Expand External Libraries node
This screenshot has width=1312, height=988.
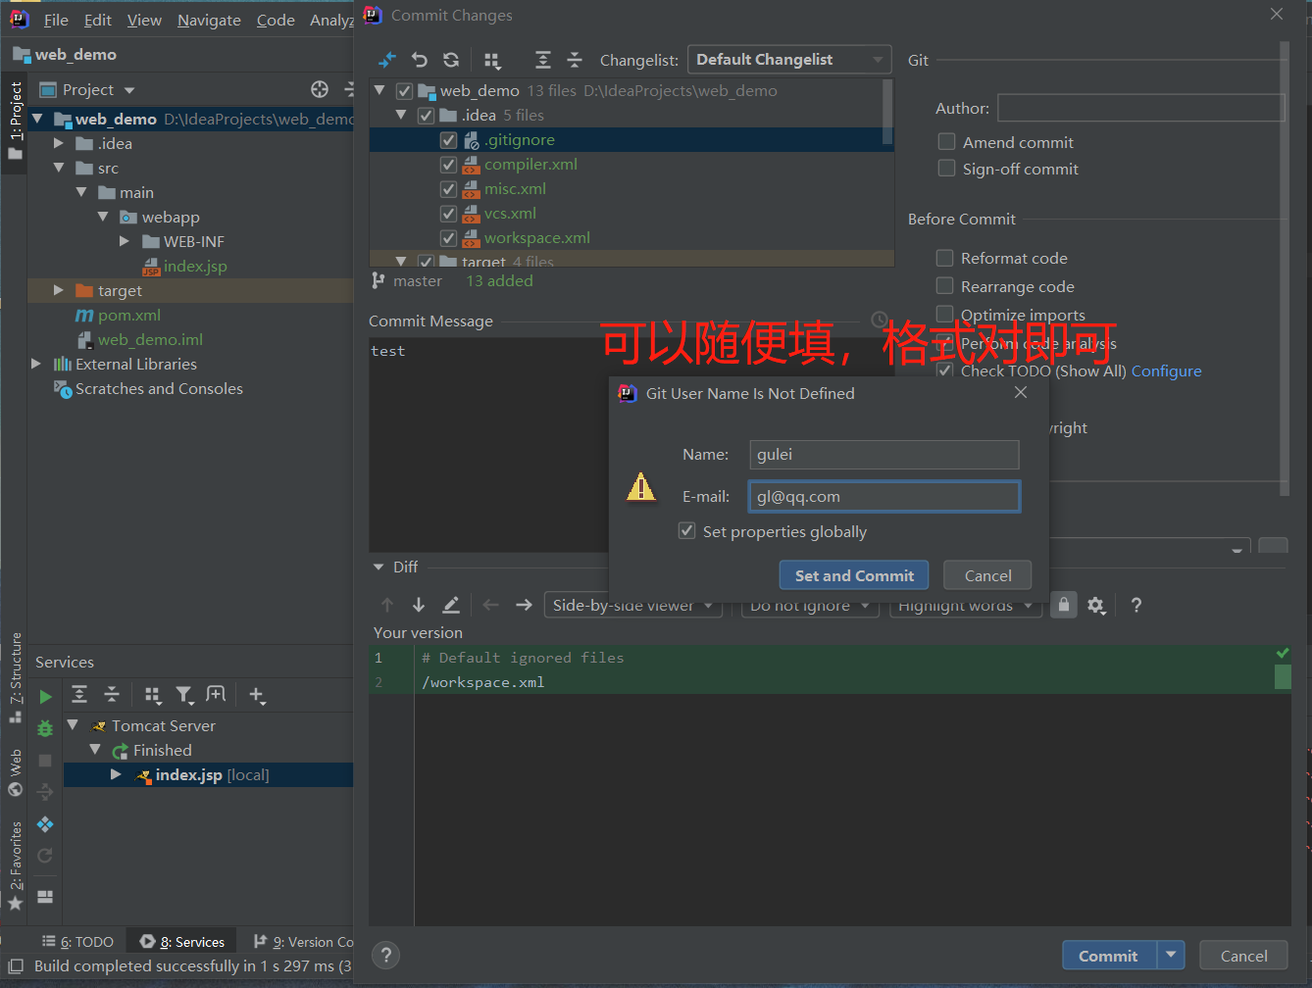pyautogui.click(x=36, y=364)
